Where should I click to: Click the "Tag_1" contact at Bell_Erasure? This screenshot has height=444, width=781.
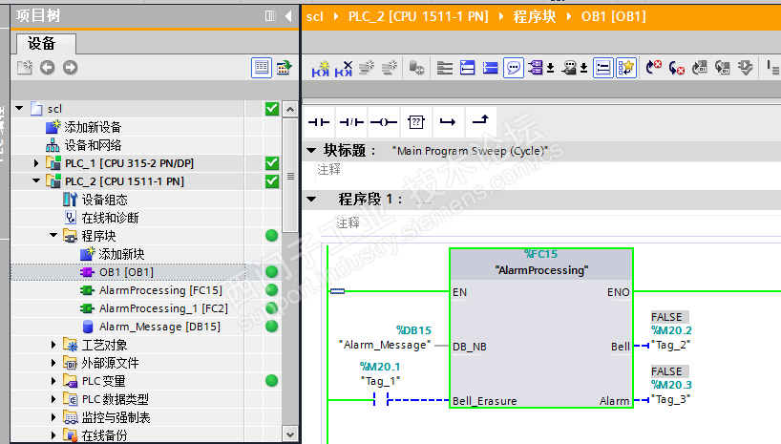coord(382,400)
